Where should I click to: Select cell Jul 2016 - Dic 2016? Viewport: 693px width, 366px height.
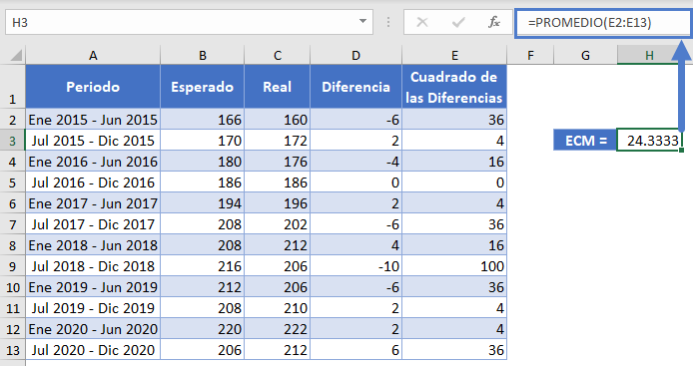(x=93, y=183)
